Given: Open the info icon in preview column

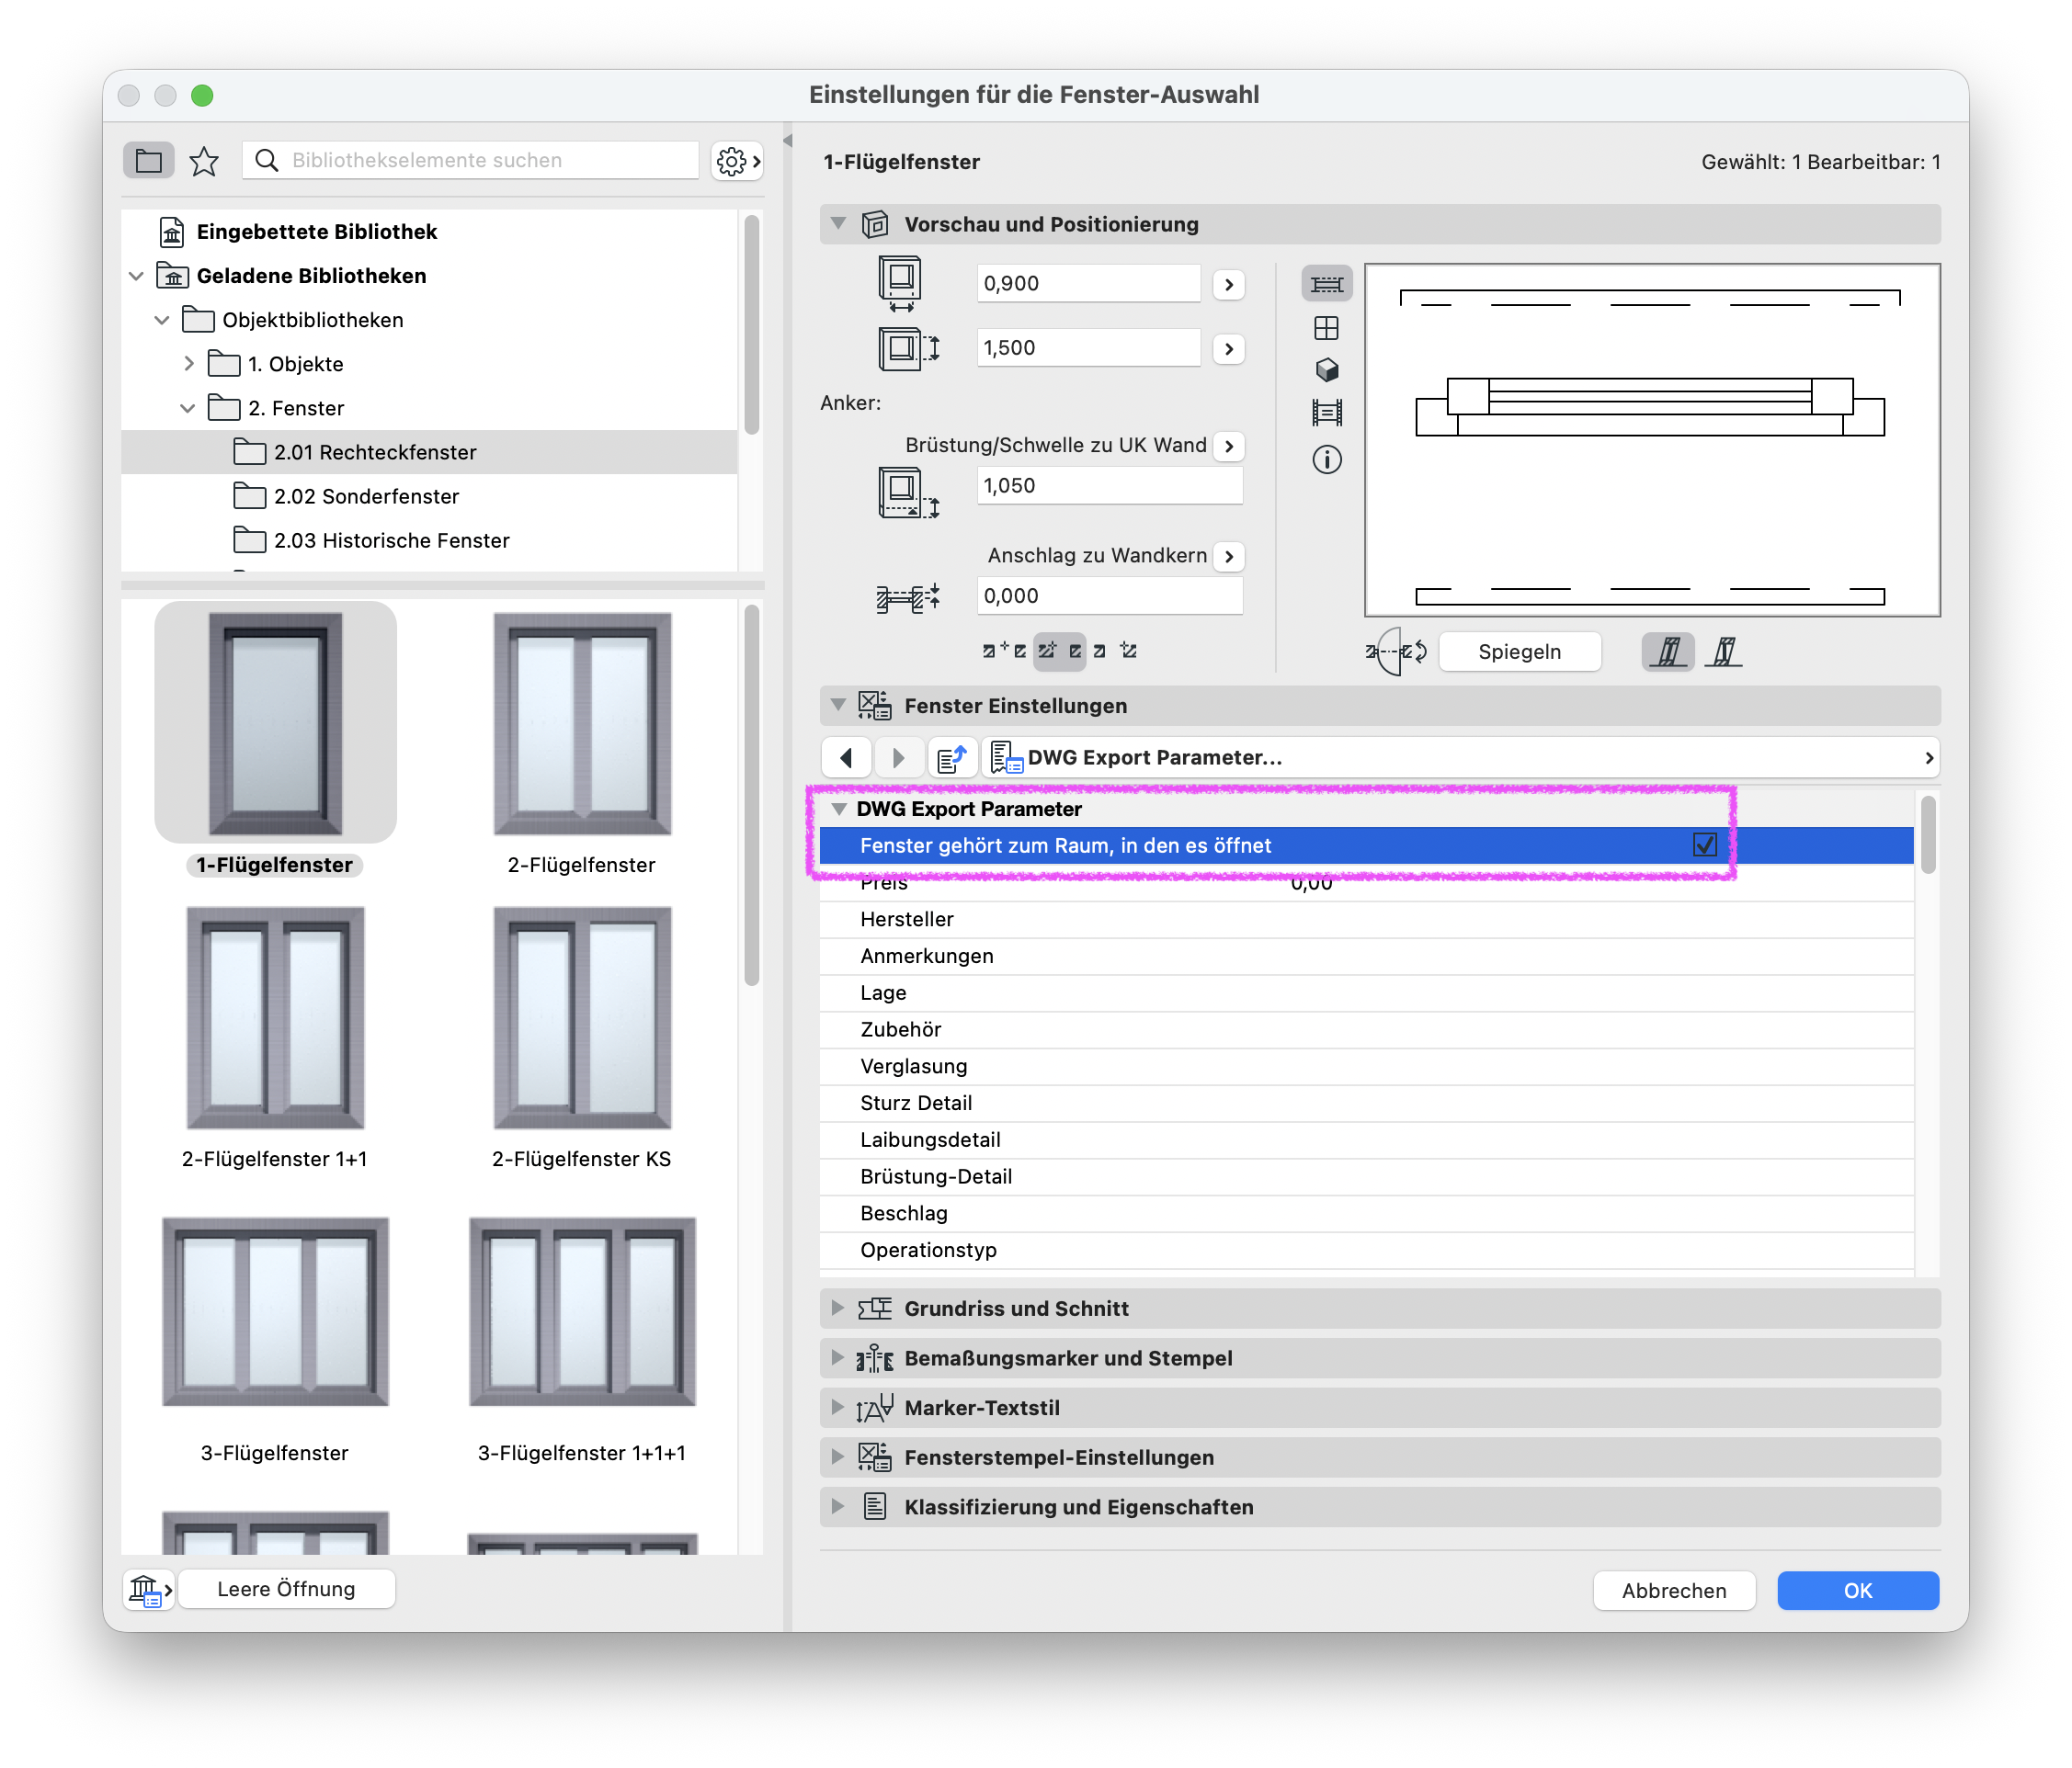Looking at the screenshot, I should click(1326, 459).
